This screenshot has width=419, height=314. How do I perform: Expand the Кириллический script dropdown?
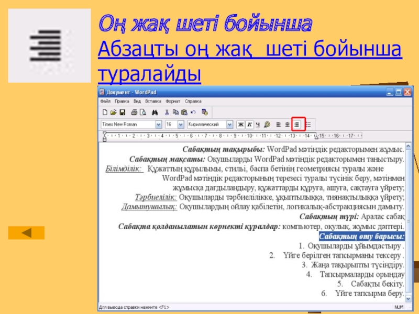point(229,125)
